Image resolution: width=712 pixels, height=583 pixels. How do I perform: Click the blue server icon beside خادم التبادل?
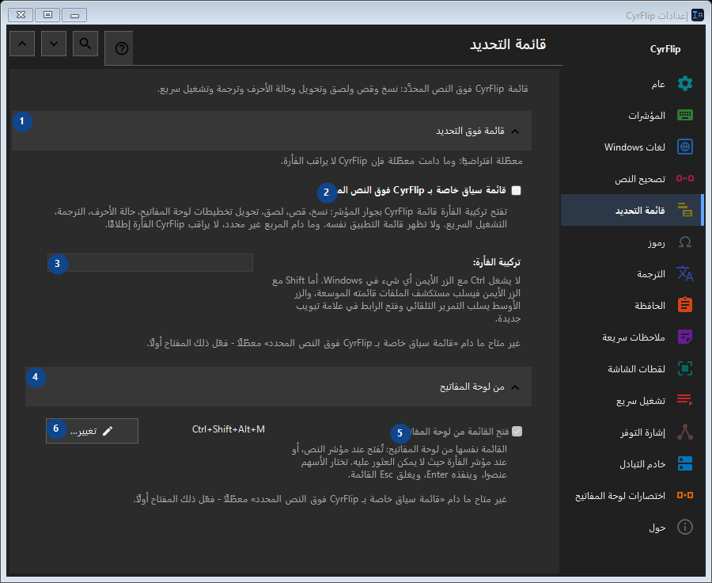click(685, 463)
